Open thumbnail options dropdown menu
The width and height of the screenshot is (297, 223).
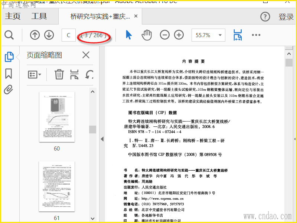coord(35,75)
